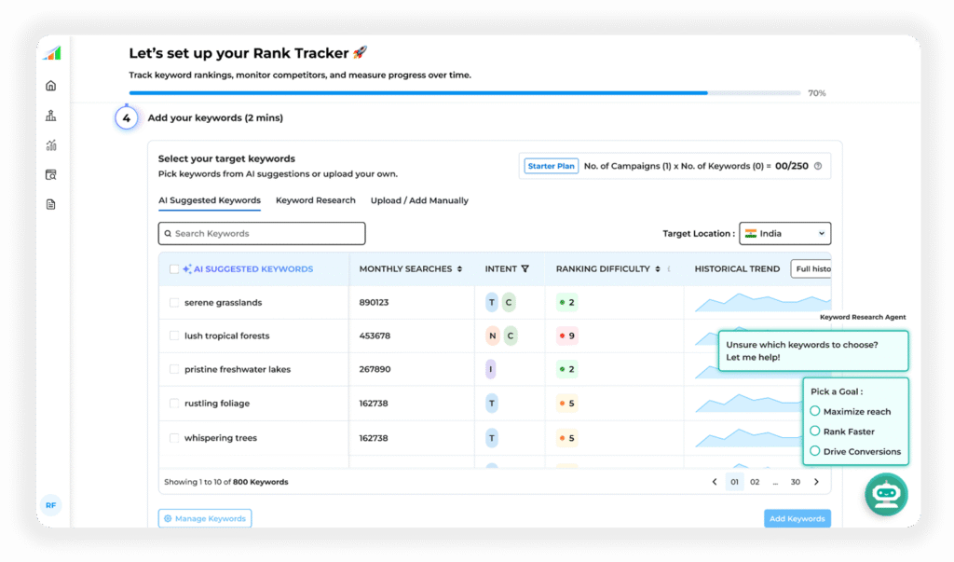This screenshot has width=954, height=562.
Task: Open the Home icon in the sidebar
Action: [x=51, y=86]
